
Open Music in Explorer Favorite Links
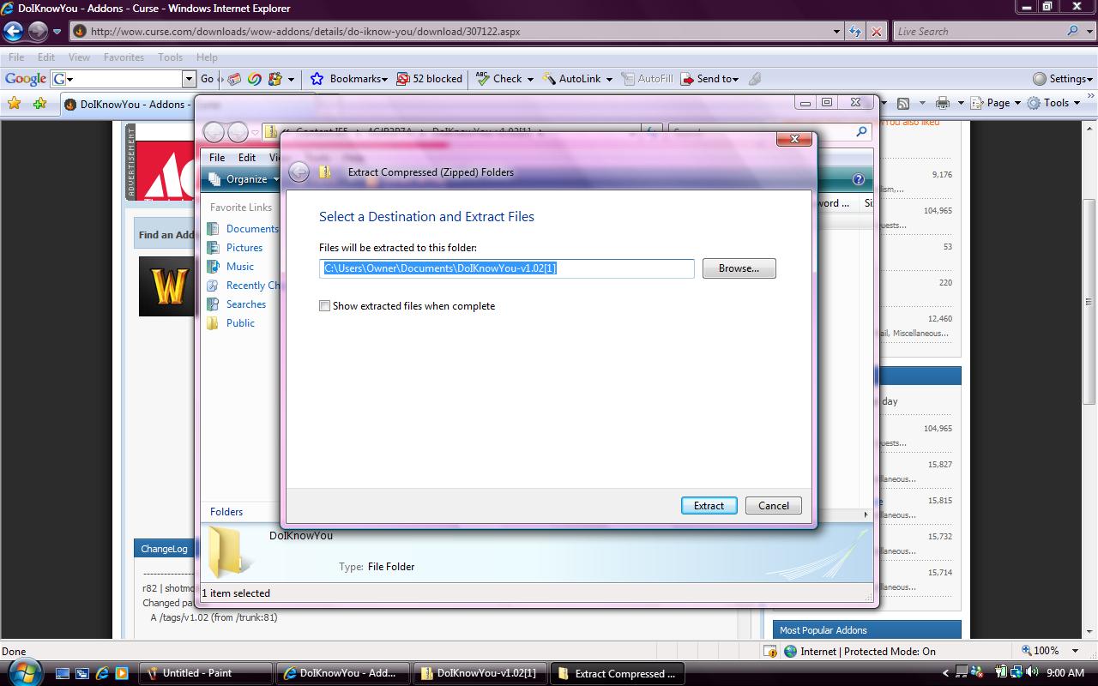[240, 267]
